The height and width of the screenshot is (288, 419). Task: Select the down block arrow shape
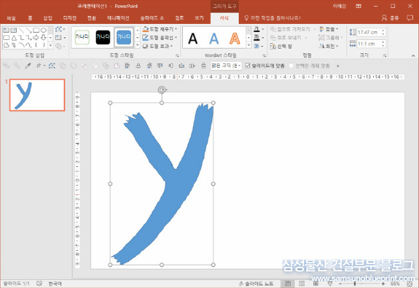(43, 38)
